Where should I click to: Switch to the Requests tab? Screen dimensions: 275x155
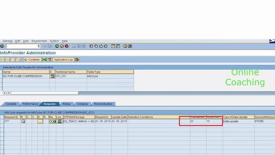pyautogui.click(x=49, y=104)
